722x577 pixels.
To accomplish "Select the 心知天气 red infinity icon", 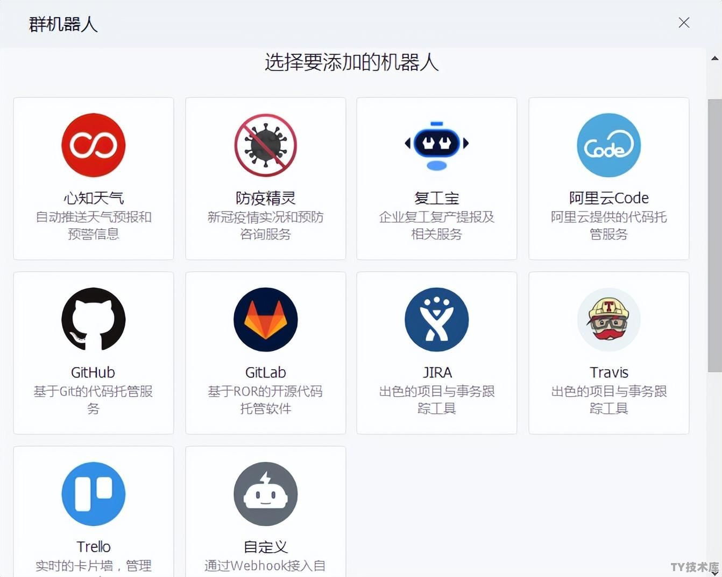I will (x=94, y=145).
